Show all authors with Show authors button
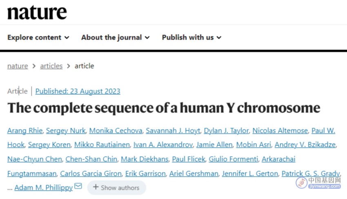347x199 pixels. pyautogui.click(x=117, y=188)
